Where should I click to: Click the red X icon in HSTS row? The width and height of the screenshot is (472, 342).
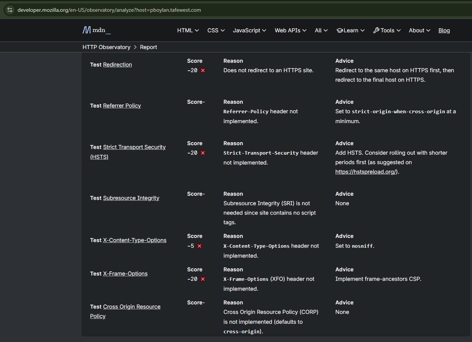203,153
